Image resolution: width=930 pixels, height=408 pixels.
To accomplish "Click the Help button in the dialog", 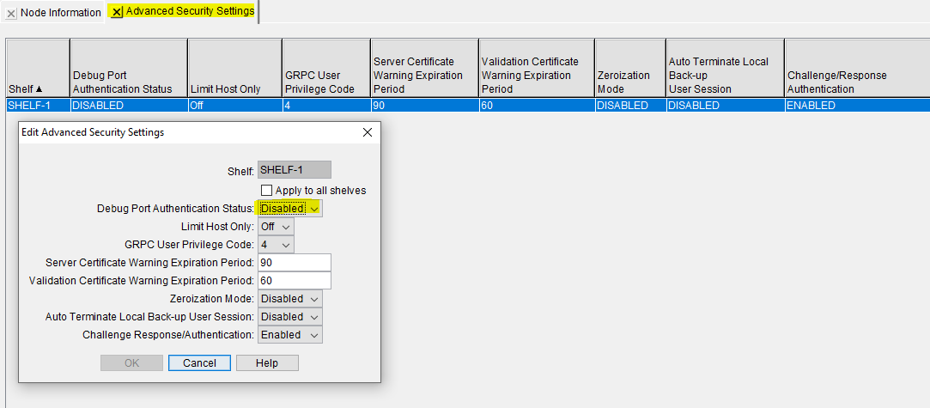I will pos(267,363).
